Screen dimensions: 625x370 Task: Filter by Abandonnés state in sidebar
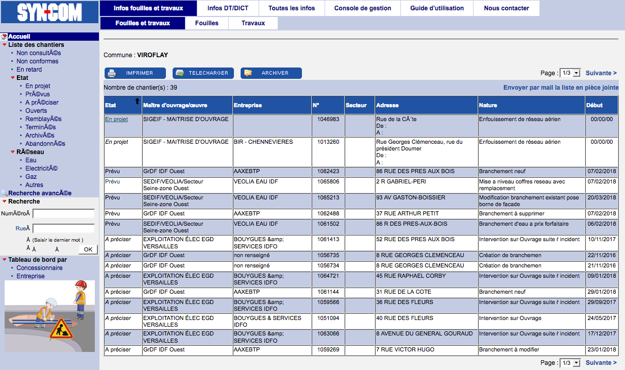45,144
